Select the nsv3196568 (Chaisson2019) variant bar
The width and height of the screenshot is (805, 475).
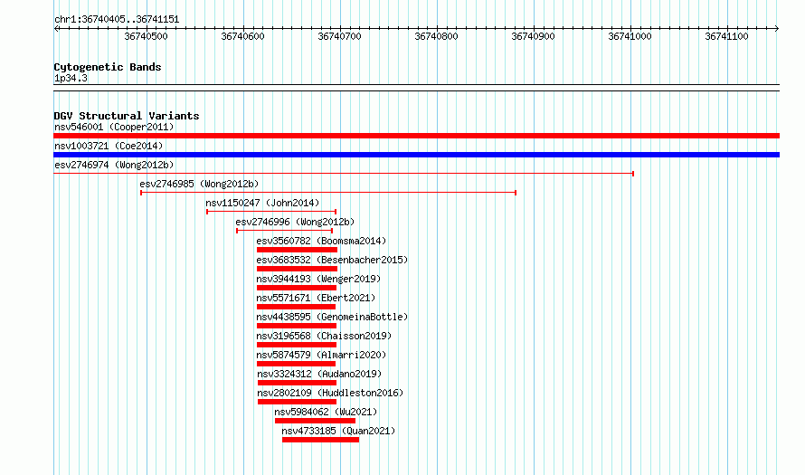coord(297,345)
